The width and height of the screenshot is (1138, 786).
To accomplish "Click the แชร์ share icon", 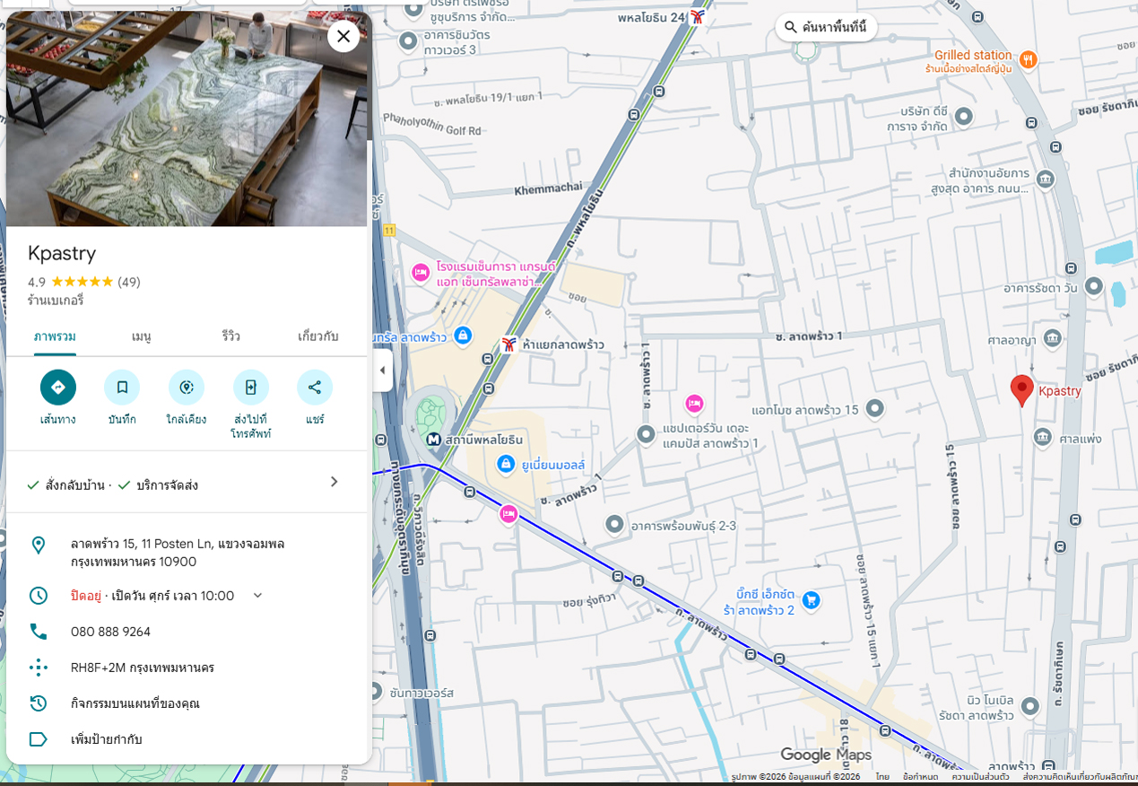I will (x=315, y=388).
